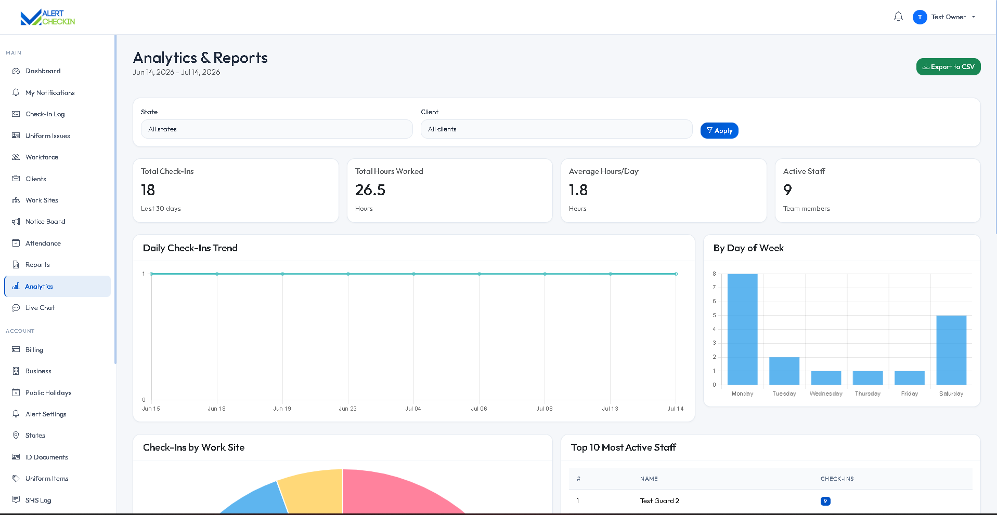Viewport: 997px width, 515px height.
Task: Open Dashboard from sidebar menu
Action: coord(43,71)
